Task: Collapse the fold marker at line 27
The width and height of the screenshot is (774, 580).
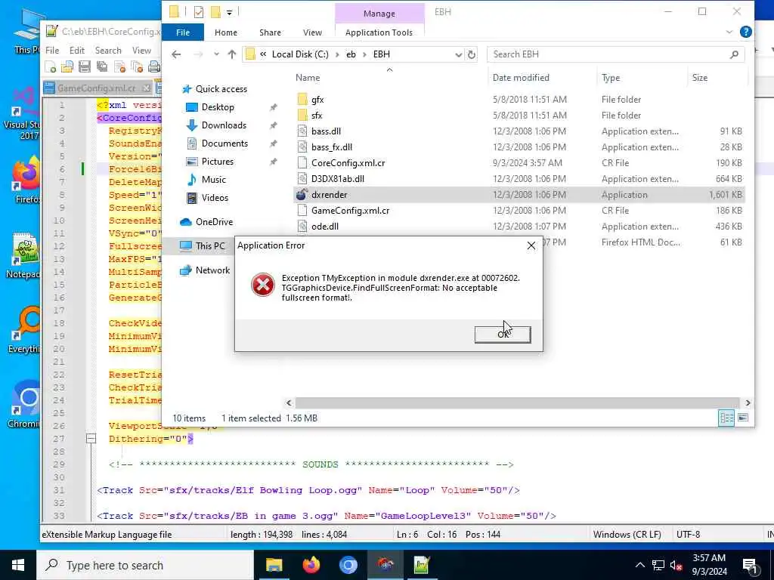Action: (91, 439)
